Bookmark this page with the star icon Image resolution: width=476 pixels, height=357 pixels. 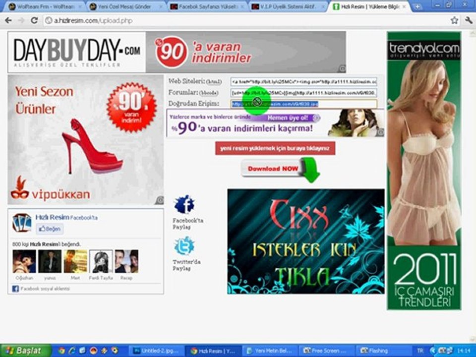click(x=454, y=20)
